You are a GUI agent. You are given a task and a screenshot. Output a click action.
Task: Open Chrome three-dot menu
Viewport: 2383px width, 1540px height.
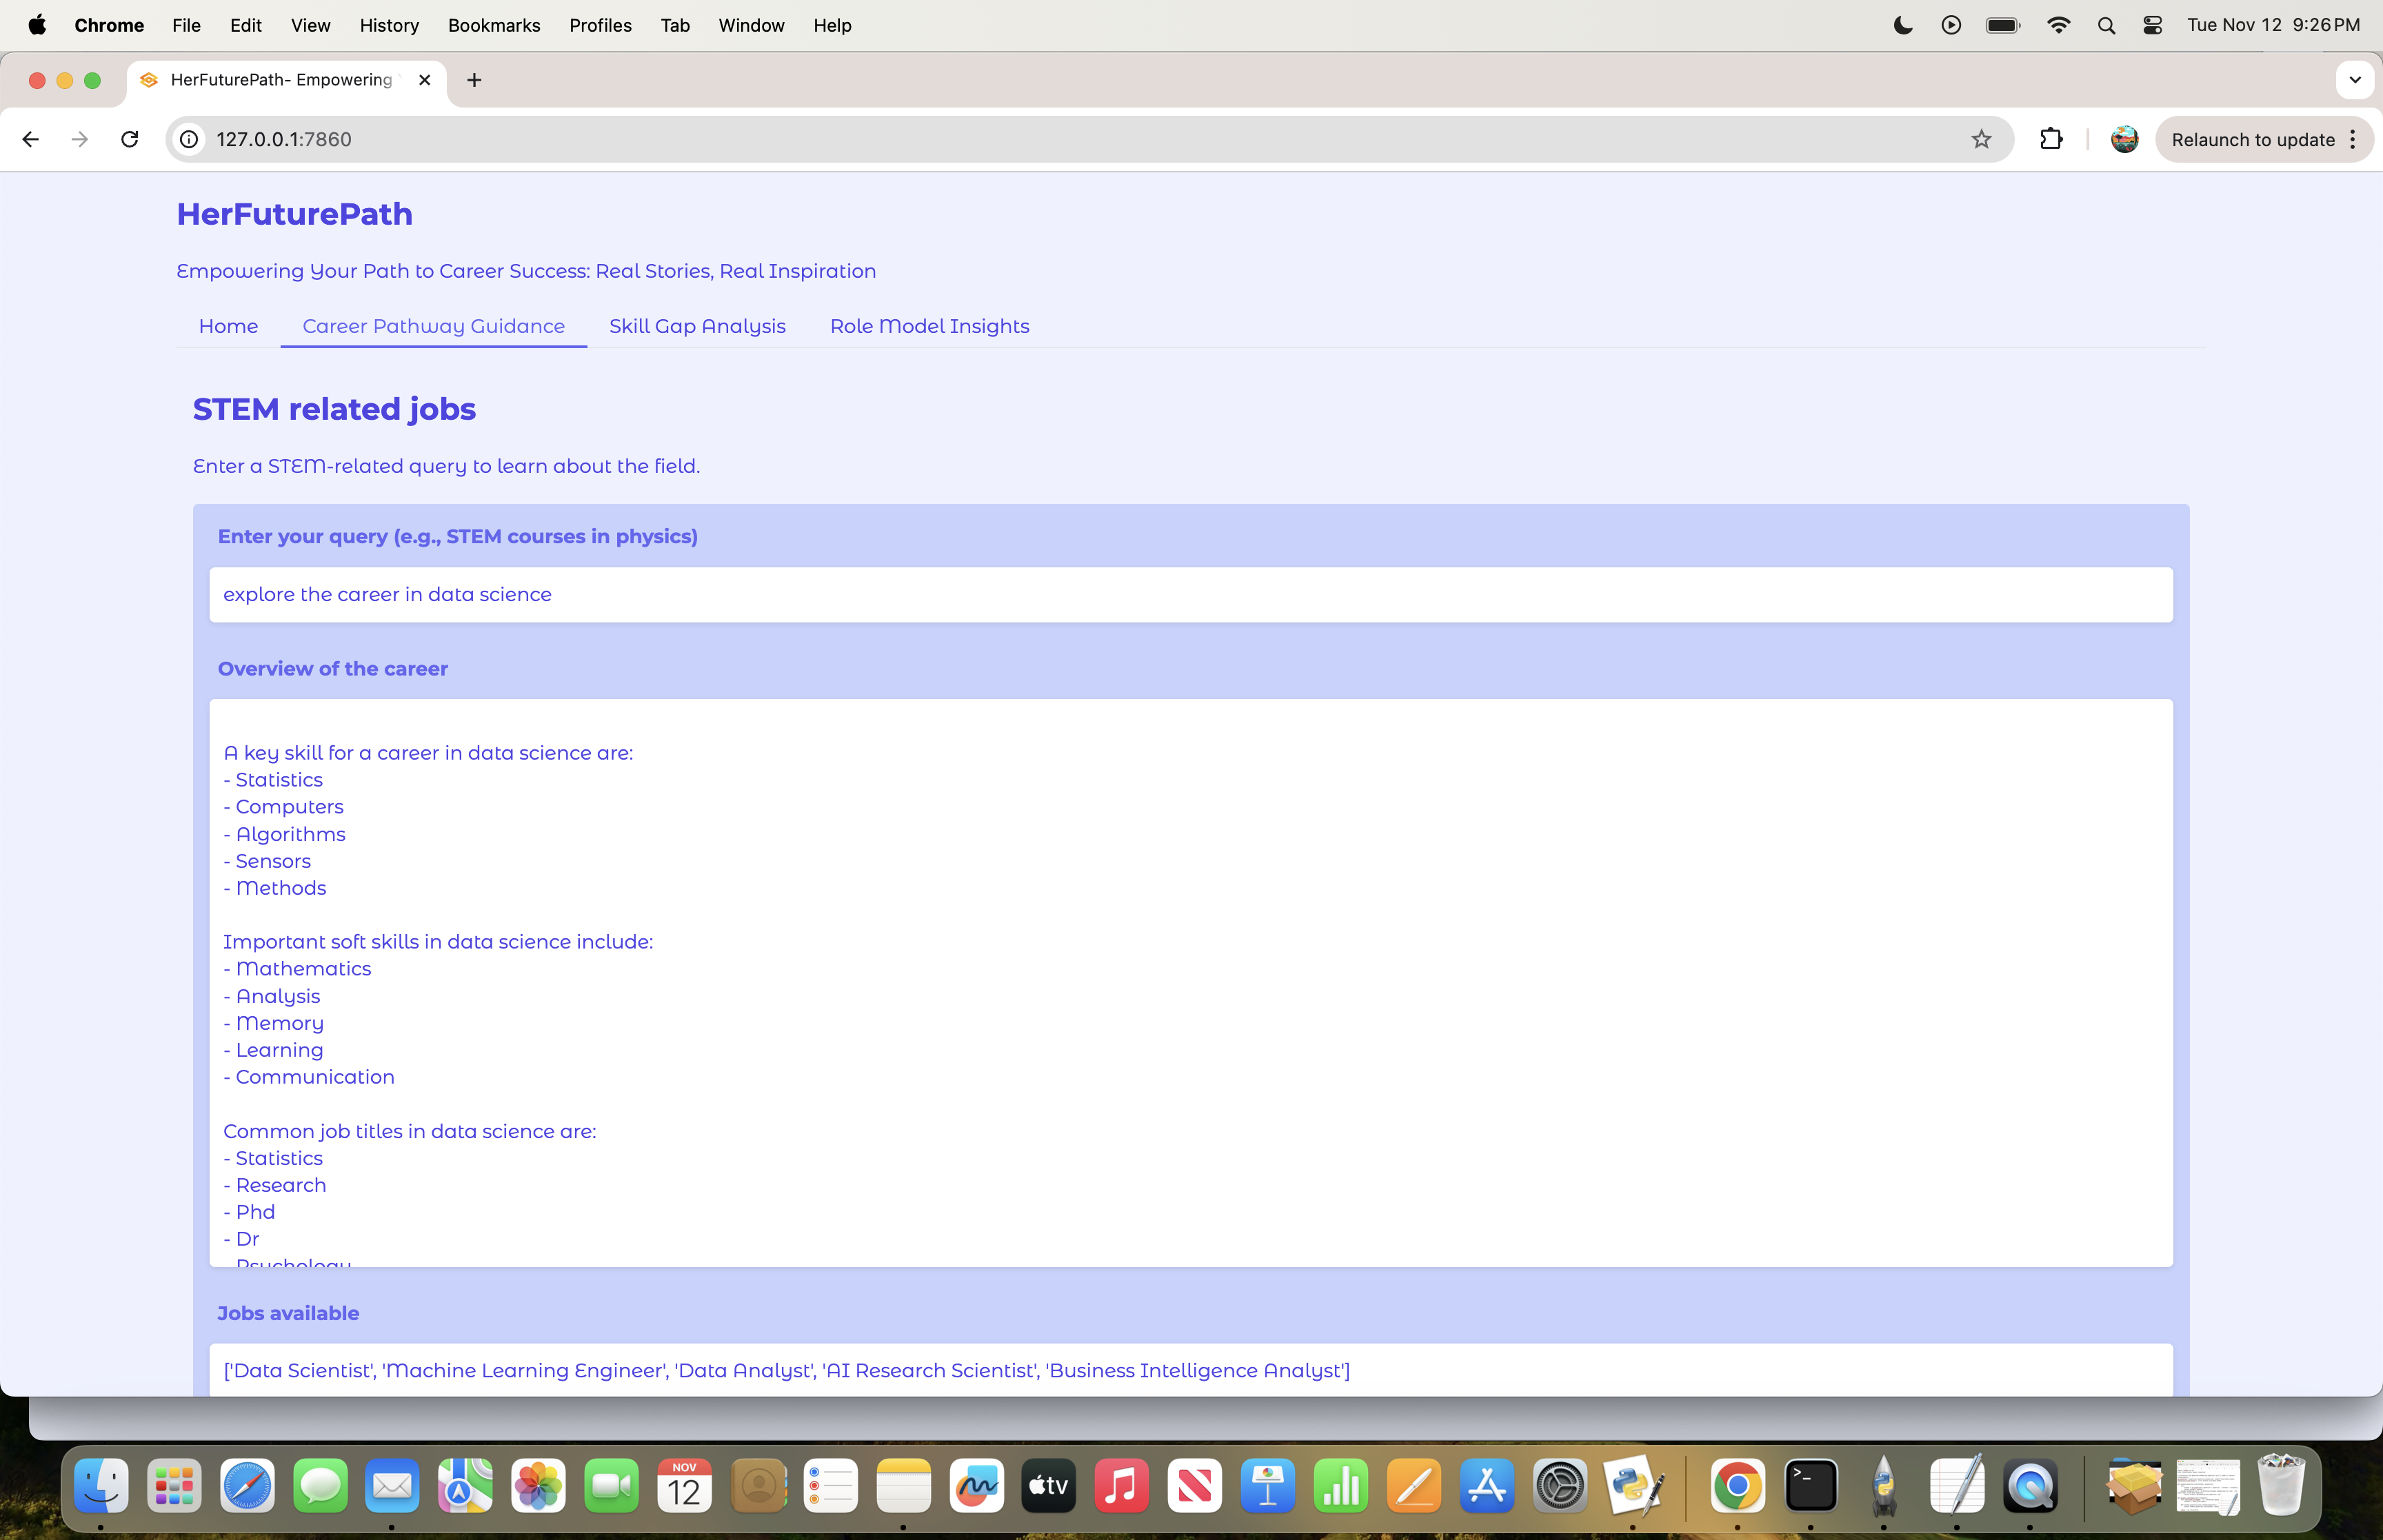(2353, 139)
